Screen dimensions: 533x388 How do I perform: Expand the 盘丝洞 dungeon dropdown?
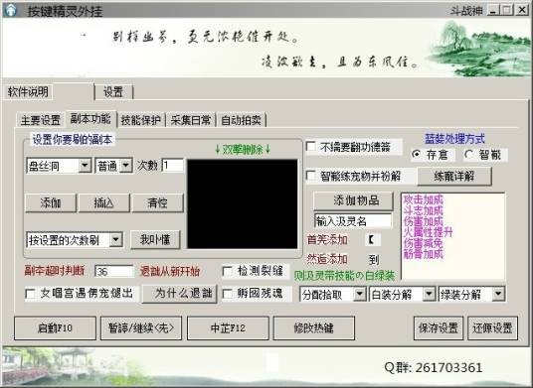pos(85,166)
